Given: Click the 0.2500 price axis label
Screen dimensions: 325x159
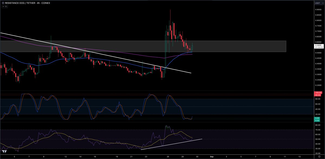Looking at the screenshot, I should point(318,80).
